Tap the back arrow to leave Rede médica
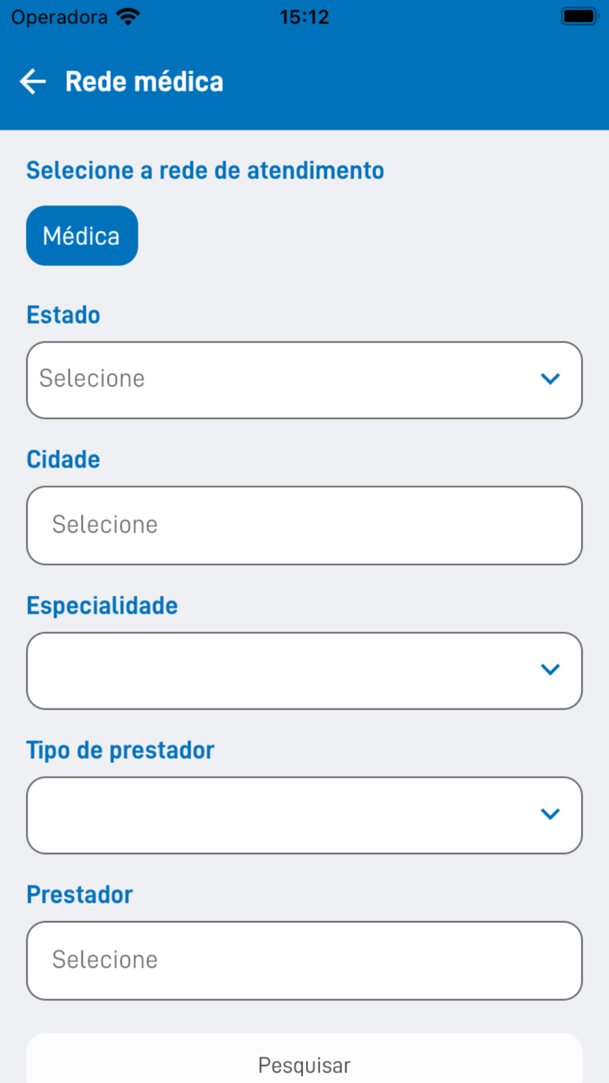609x1083 pixels. pyautogui.click(x=32, y=81)
